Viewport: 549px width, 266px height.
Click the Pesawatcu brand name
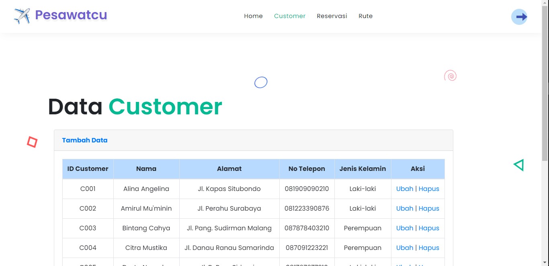click(x=71, y=15)
